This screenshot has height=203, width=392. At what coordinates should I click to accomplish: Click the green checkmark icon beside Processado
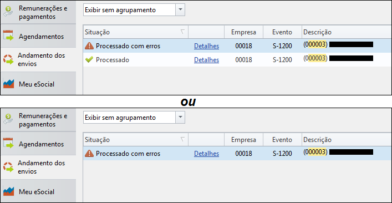[89, 59]
